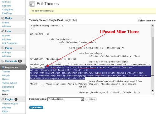Open the Comments section
This screenshot has width=156, height=114.
coord(11,61)
